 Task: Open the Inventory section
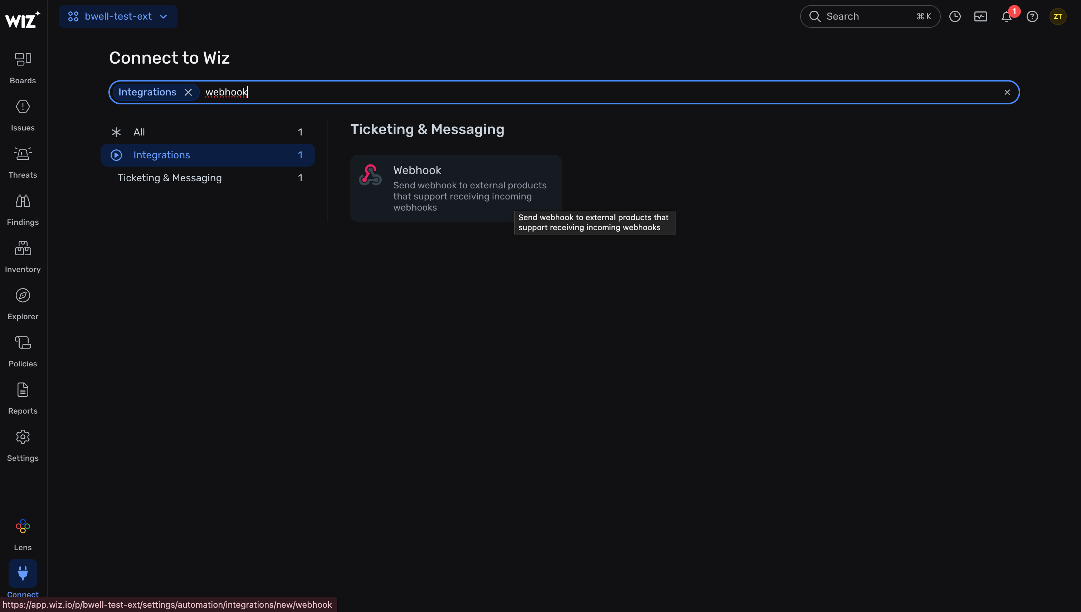pyautogui.click(x=23, y=257)
